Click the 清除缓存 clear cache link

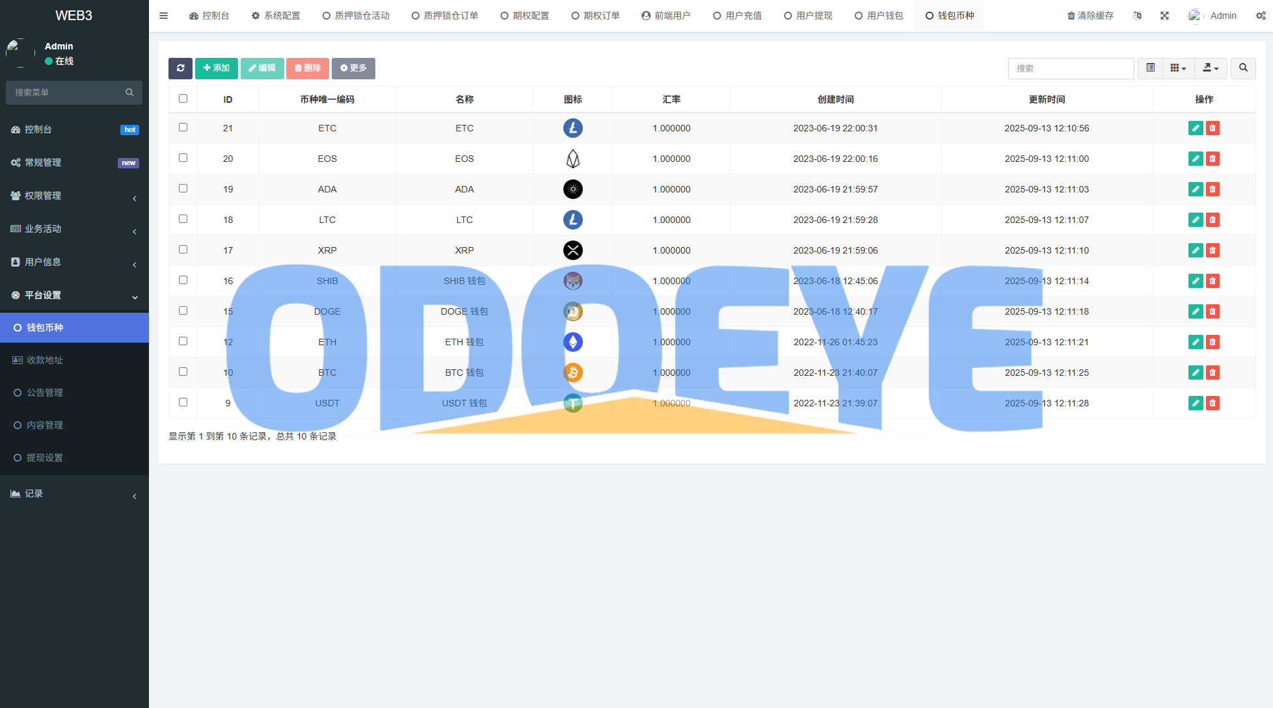1090,16
